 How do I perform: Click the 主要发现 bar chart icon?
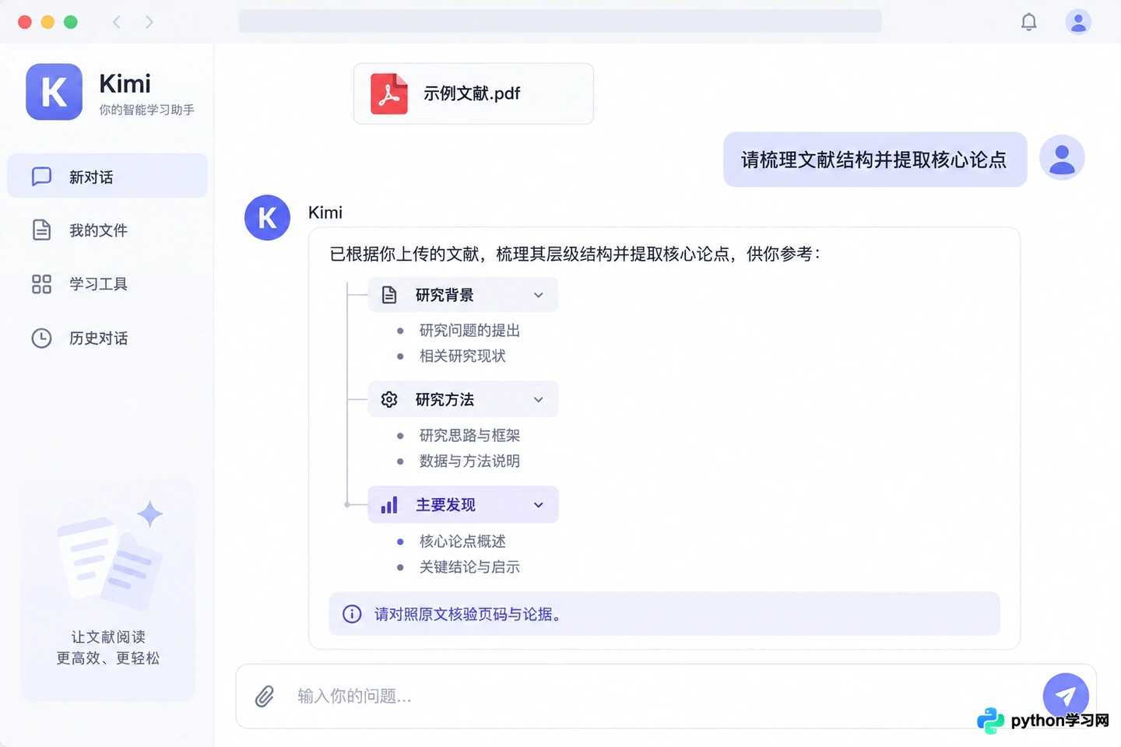(389, 505)
